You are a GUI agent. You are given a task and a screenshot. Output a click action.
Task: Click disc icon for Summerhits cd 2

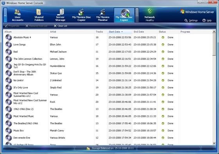[x=9, y=95]
